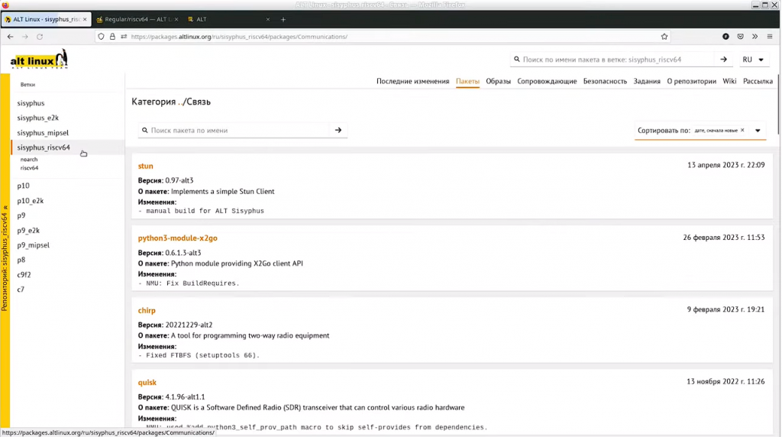Submit the branch-wide package search arrow
Screen dimensions: 782x437
724,60
